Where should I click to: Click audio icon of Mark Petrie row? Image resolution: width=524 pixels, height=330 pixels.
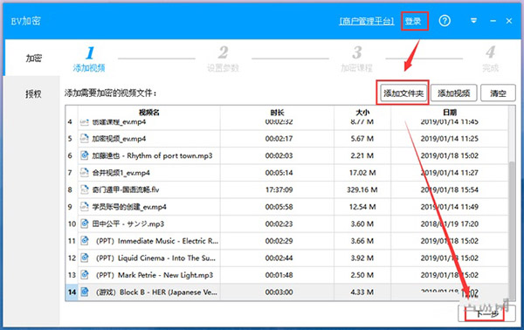click(85, 274)
